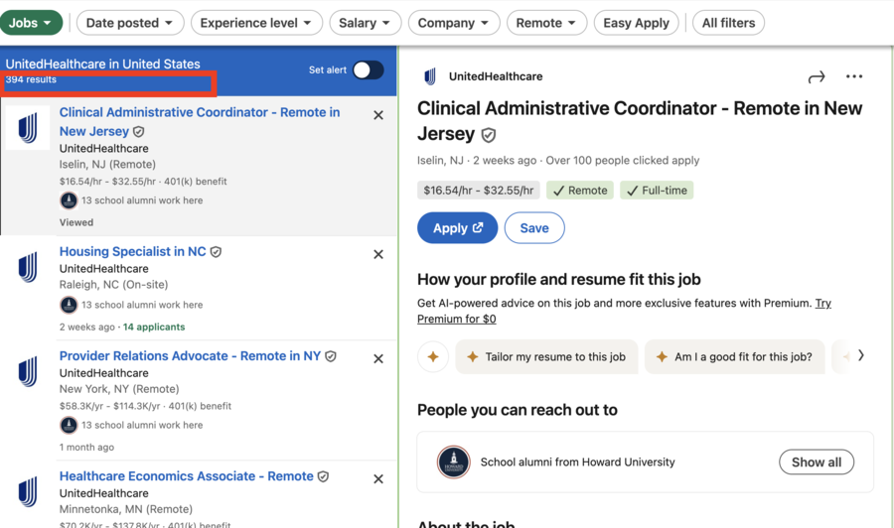Click the round Premium sparkle icon button
The height and width of the screenshot is (528, 894).
click(x=433, y=356)
